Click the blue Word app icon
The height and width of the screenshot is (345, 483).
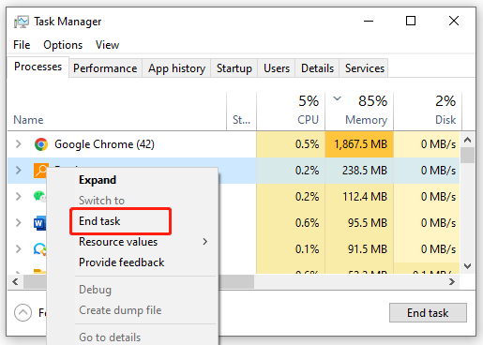39,223
